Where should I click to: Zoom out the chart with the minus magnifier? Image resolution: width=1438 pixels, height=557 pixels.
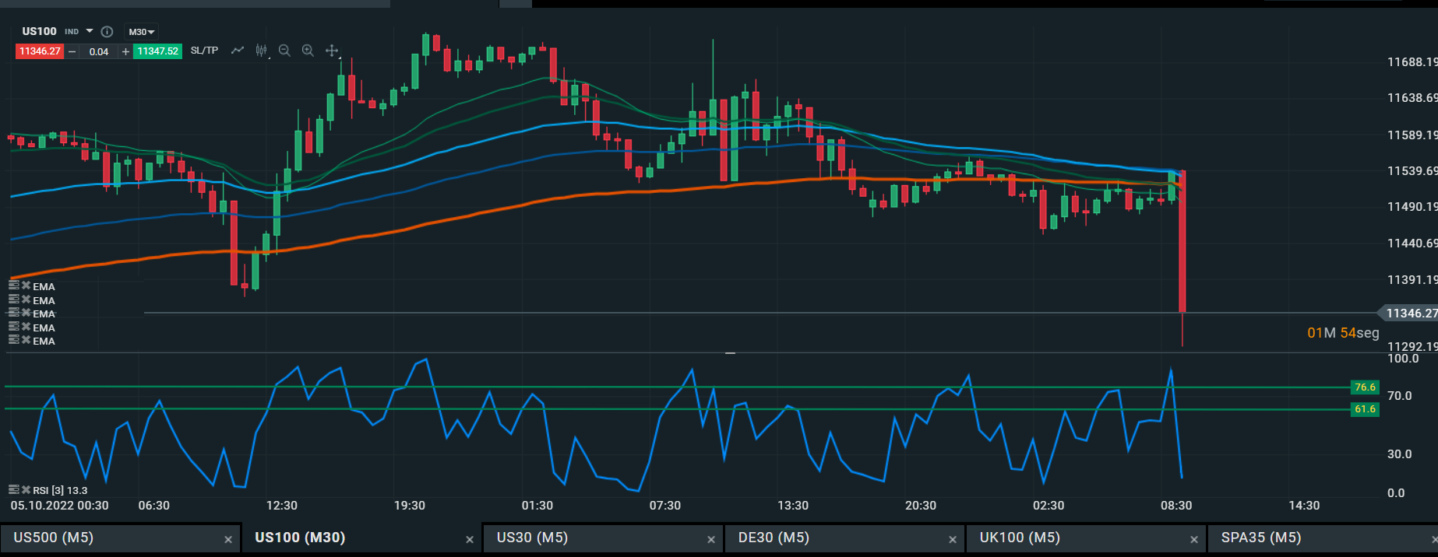pyautogui.click(x=284, y=51)
